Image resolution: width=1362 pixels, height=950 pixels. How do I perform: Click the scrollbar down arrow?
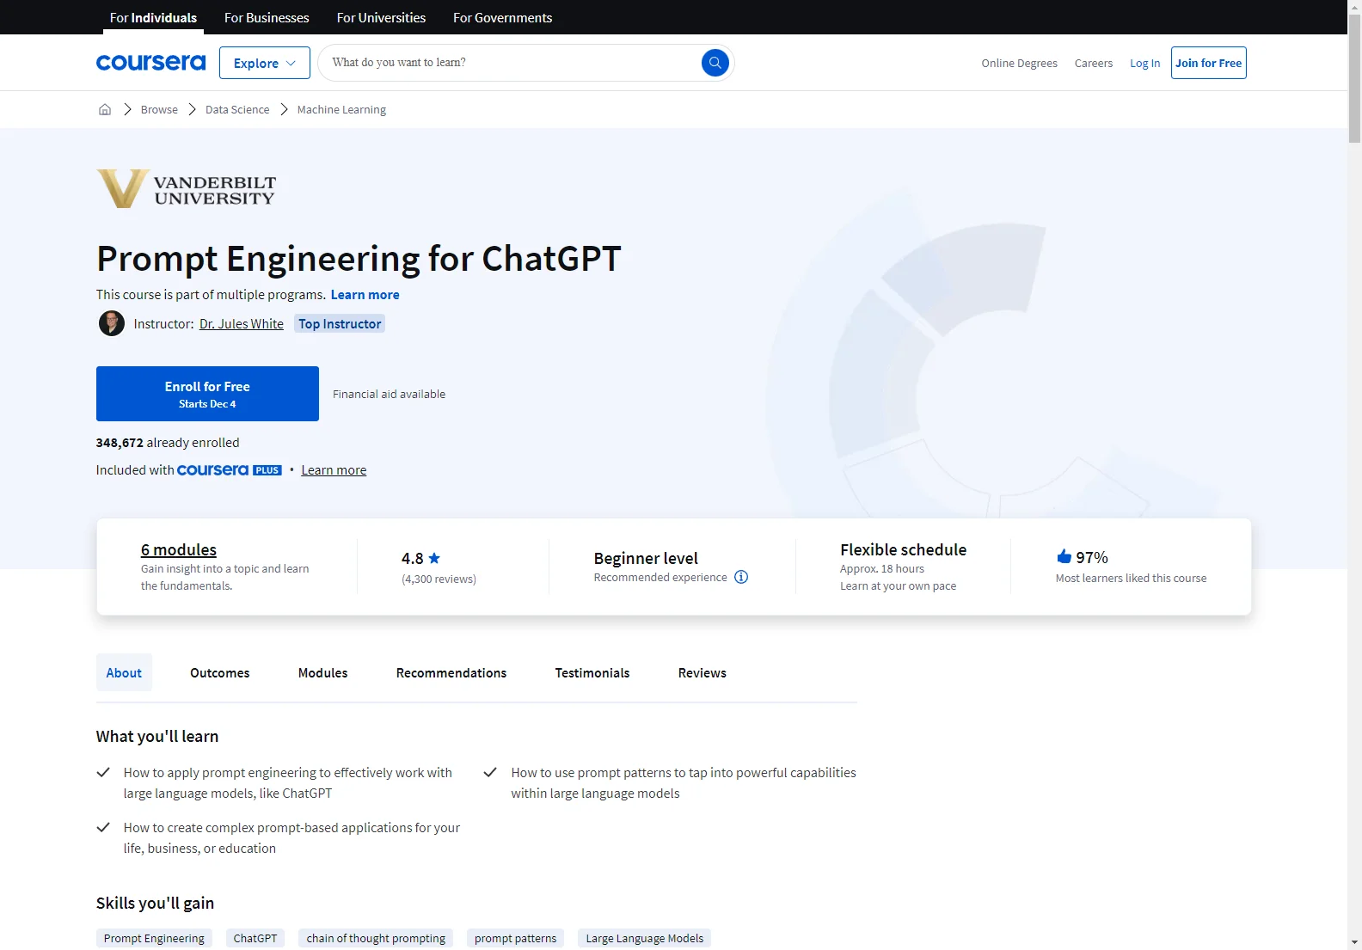[1354, 942]
